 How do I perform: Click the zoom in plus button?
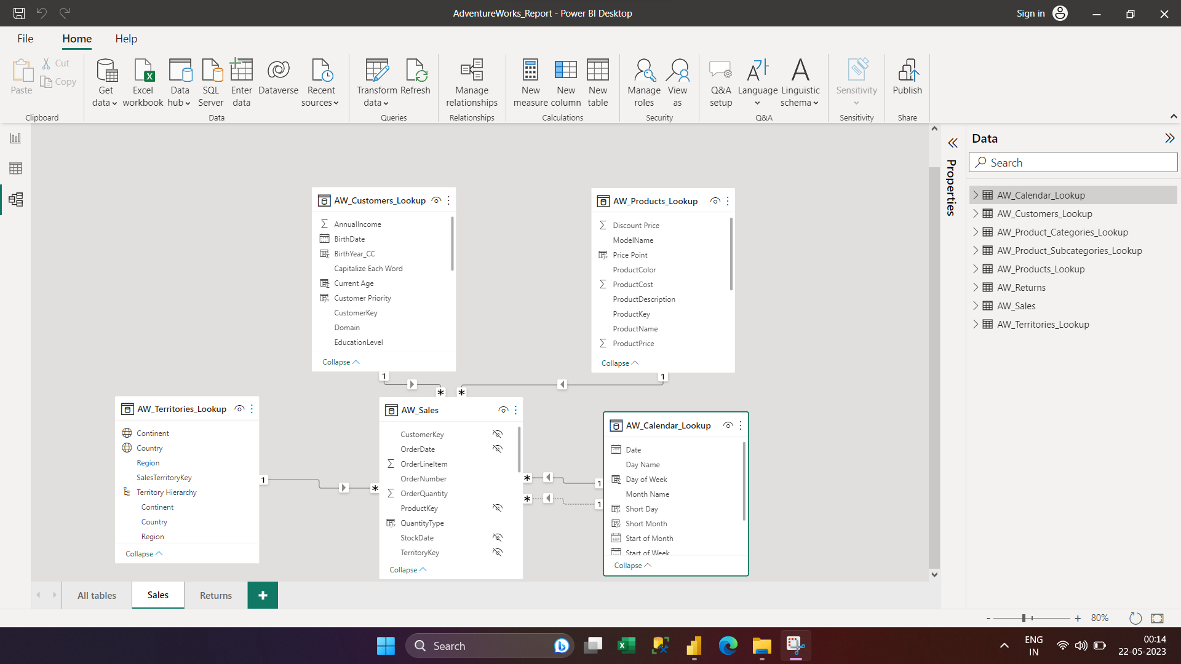click(1078, 619)
